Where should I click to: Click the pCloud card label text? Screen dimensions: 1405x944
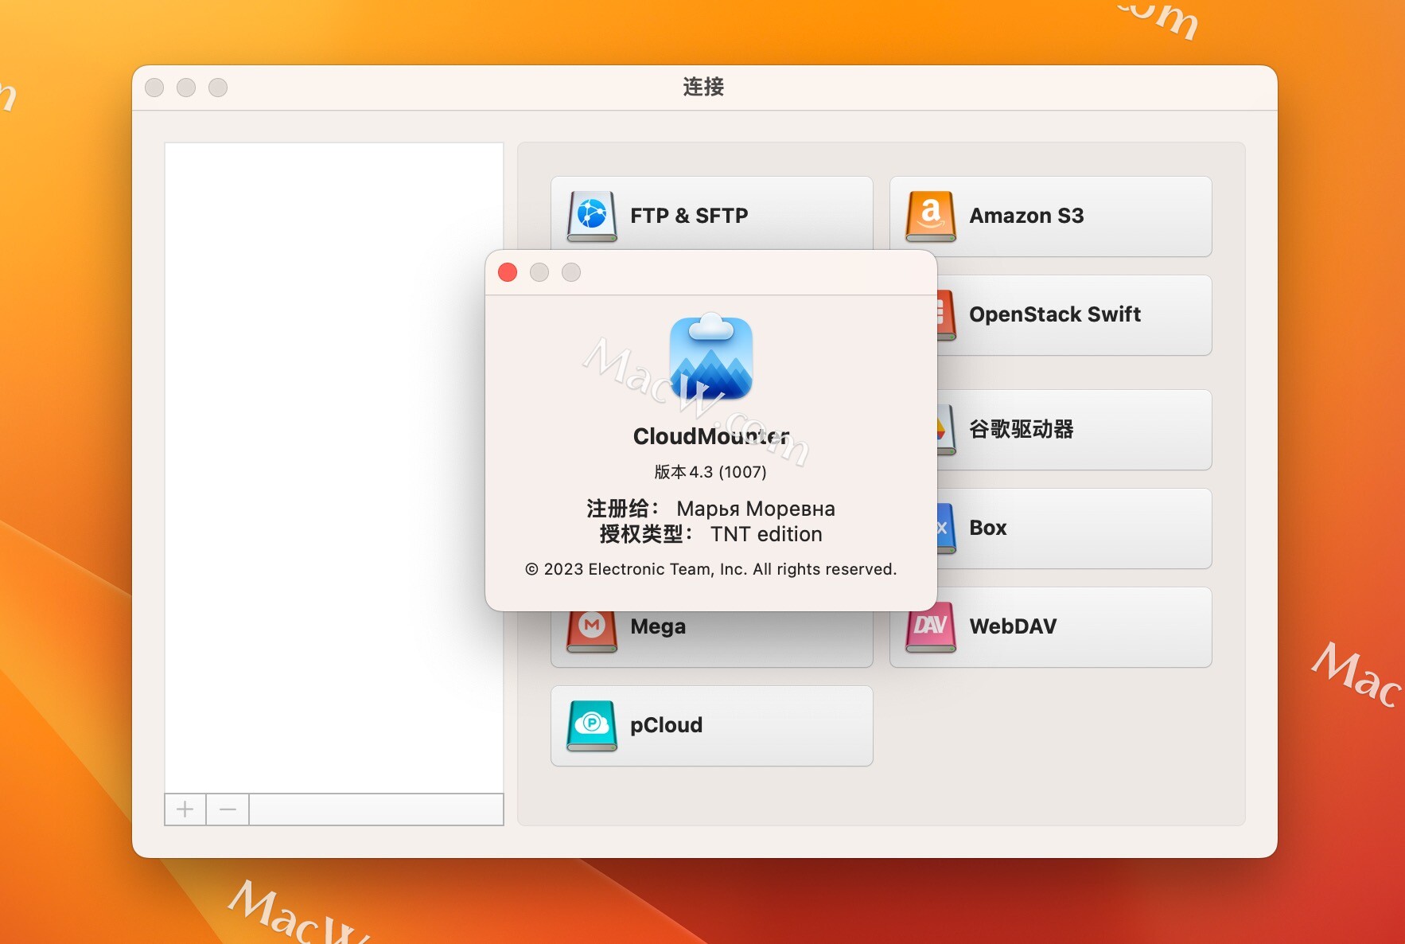[x=667, y=725]
